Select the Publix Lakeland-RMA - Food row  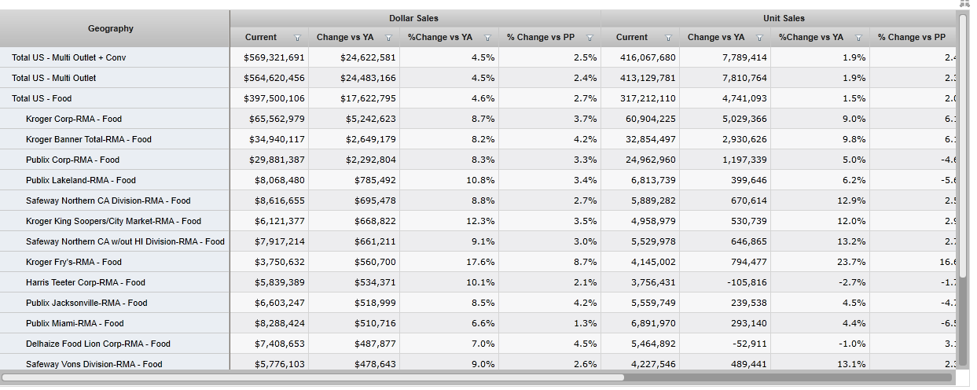81,180
